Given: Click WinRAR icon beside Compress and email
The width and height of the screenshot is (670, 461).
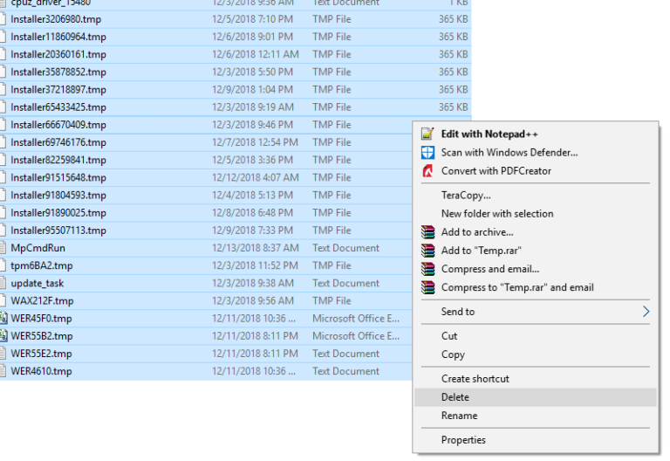Looking at the screenshot, I should (x=427, y=269).
